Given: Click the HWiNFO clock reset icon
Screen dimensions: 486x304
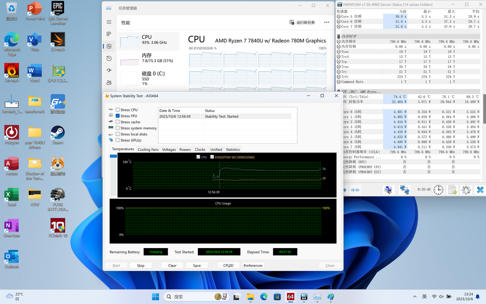Looking at the screenshot, I should (439, 190).
